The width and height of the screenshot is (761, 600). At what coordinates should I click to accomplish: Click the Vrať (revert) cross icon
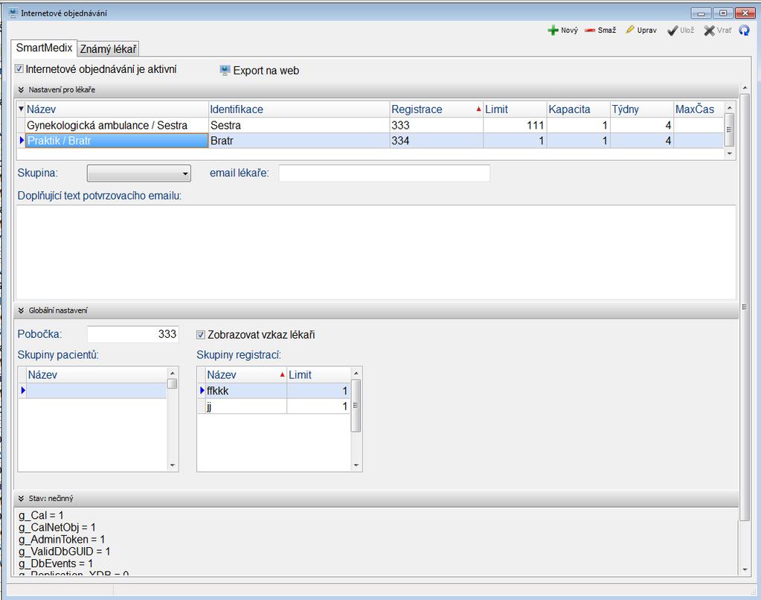pos(710,31)
